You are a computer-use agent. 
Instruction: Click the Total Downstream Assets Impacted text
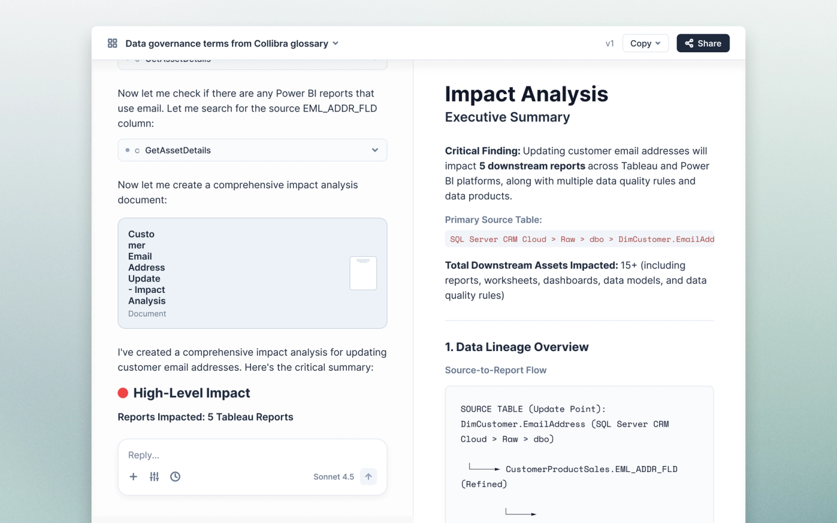(531, 266)
